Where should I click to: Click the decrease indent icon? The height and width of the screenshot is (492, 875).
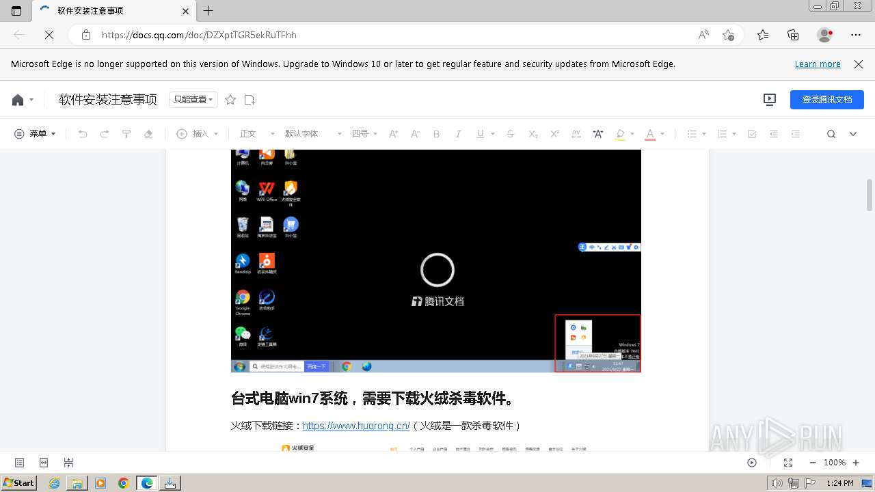click(774, 134)
